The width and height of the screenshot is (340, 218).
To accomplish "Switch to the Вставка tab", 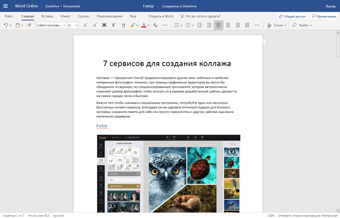I will pos(47,16).
